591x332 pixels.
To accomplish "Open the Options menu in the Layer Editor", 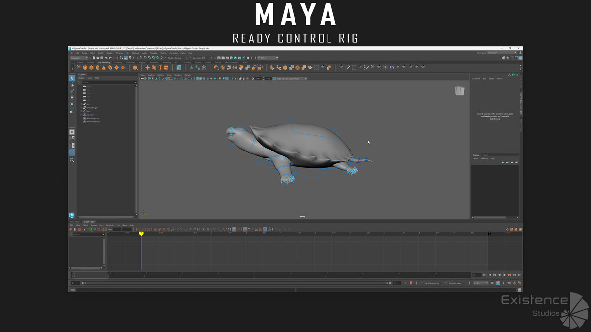I will [x=484, y=158].
